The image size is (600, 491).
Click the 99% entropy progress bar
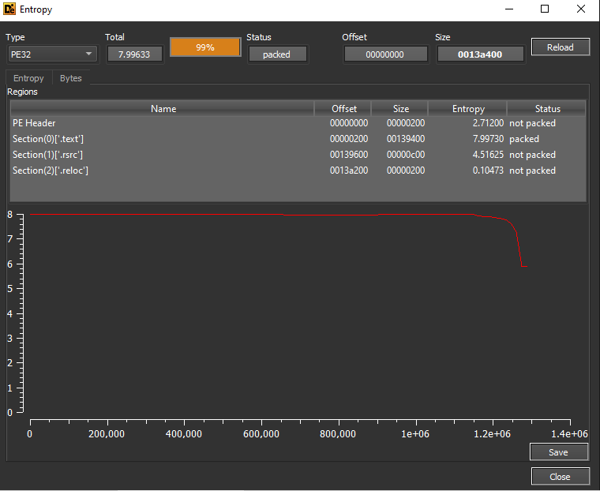pyautogui.click(x=205, y=47)
